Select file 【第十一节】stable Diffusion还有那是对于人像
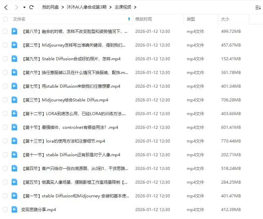This screenshot has width=263, height=219. [x=71, y=155]
